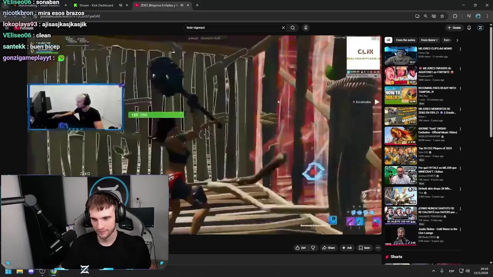Select the From Qutex chip
493x277 pixels.
(429, 40)
